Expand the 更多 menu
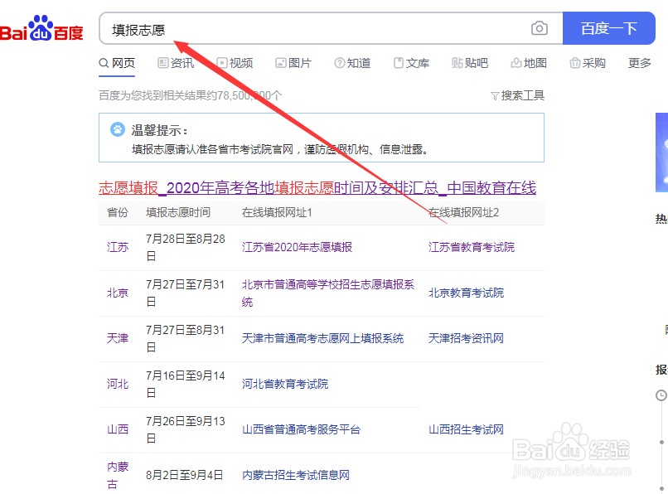Viewport: 668px width, 494px height. click(640, 63)
